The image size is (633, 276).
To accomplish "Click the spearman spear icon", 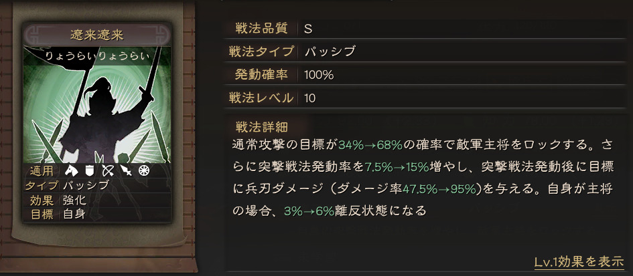I will tap(127, 171).
